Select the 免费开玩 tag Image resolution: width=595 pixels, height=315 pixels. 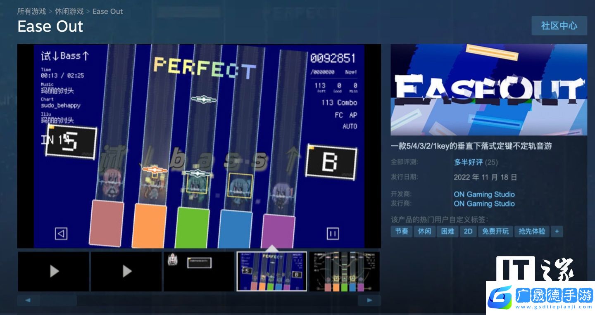pyautogui.click(x=495, y=231)
